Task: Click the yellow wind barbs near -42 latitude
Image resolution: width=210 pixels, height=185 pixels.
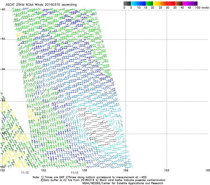Action: tap(18, 35)
